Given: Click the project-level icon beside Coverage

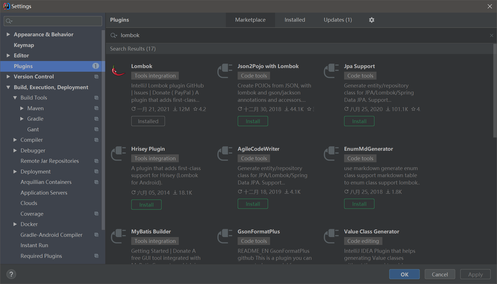Looking at the screenshot, I should 96,214.
